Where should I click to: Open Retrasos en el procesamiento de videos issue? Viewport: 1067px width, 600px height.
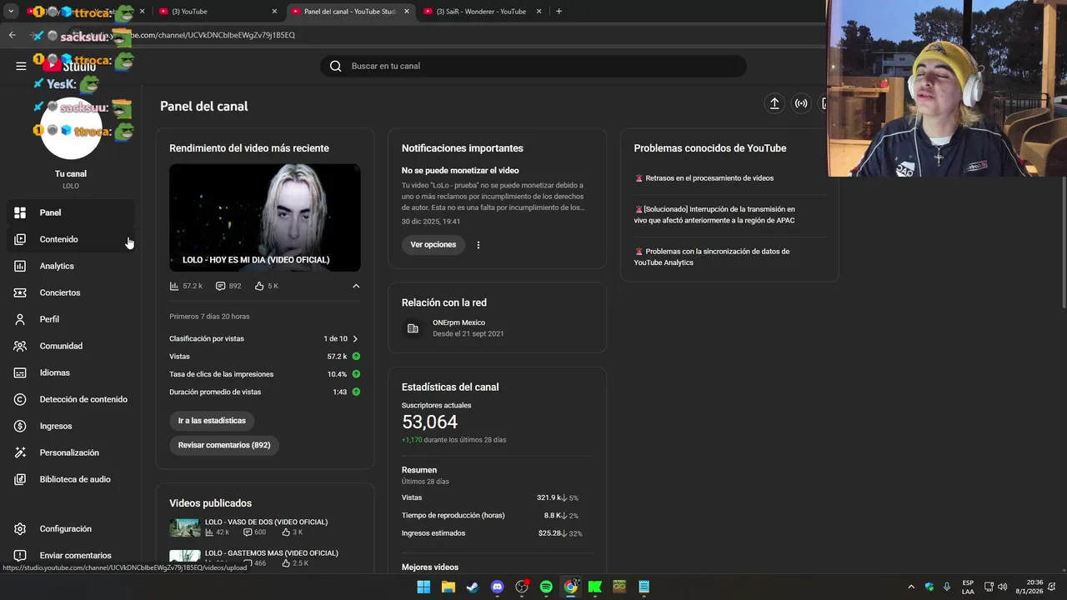709,178
